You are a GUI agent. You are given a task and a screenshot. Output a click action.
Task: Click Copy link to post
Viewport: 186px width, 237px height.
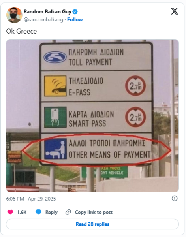coord(94,212)
